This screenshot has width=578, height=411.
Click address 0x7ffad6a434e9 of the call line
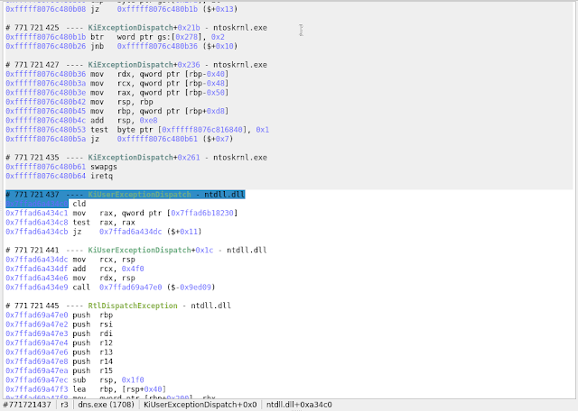coord(37,287)
